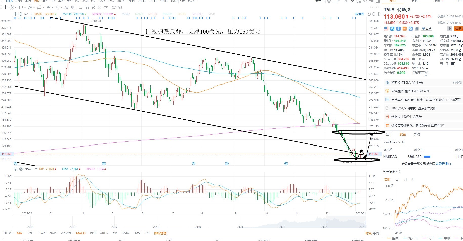Remove the MACD indicator with x icon
The width and height of the screenshot is (463, 241).
click(x=21, y=169)
